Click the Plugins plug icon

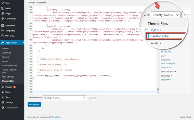click(3, 87)
